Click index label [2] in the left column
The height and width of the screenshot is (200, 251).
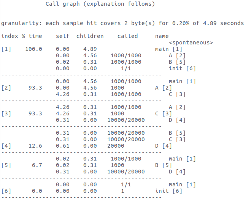pos(6,88)
